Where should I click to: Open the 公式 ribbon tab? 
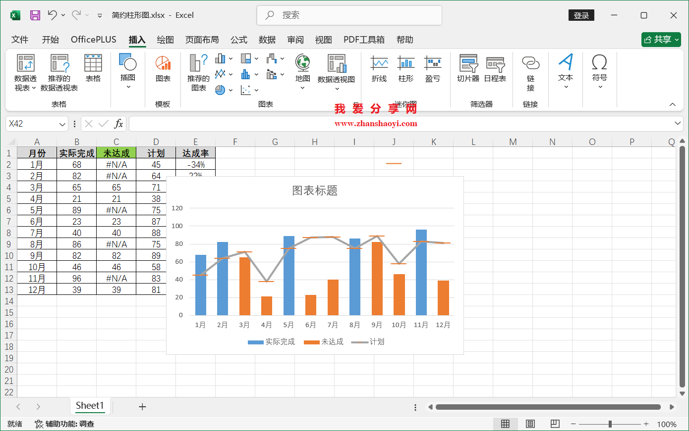tap(239, 40)
